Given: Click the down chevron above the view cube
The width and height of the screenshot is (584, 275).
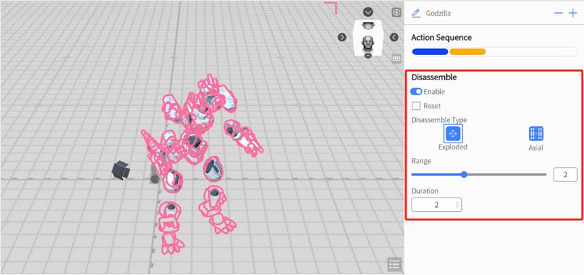Looking at the screenshot, I should (x=368, y=12).
